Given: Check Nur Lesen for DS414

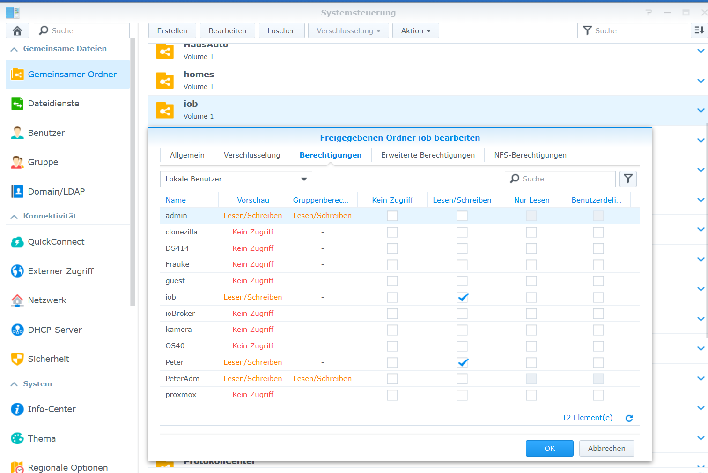Looking at the screenshot, I should (531, 248).
